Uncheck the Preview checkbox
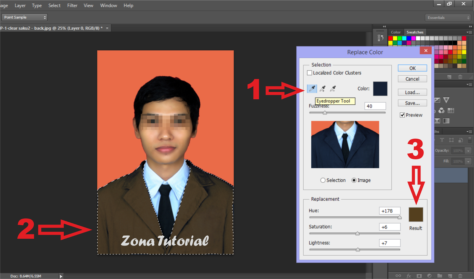 click(x=402, y=115)
